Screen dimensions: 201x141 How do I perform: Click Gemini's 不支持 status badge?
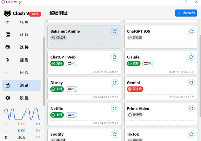(x=135, y=89)
